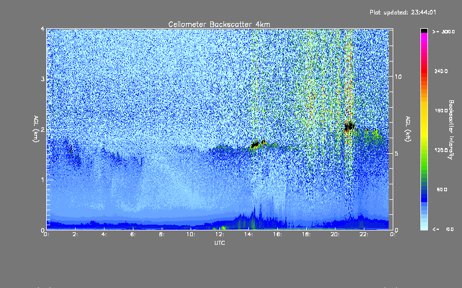Click the '4:' tick on the UTC axis
Screen dimensions: 462x288
[105, 234]
